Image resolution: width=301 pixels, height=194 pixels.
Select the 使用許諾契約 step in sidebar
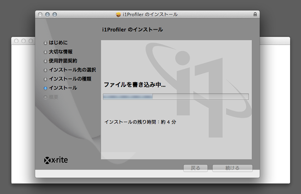point(63,61)
